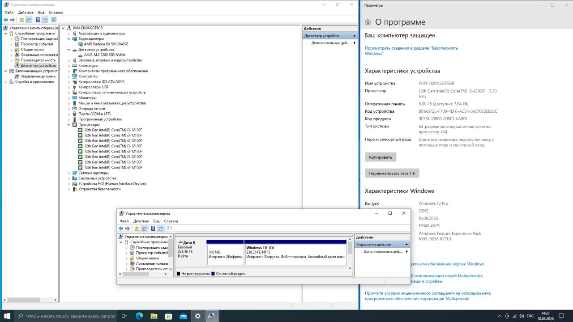
Task: Click the last toolbar icon in the Disk Management window
Action: (x=169, y=229)
